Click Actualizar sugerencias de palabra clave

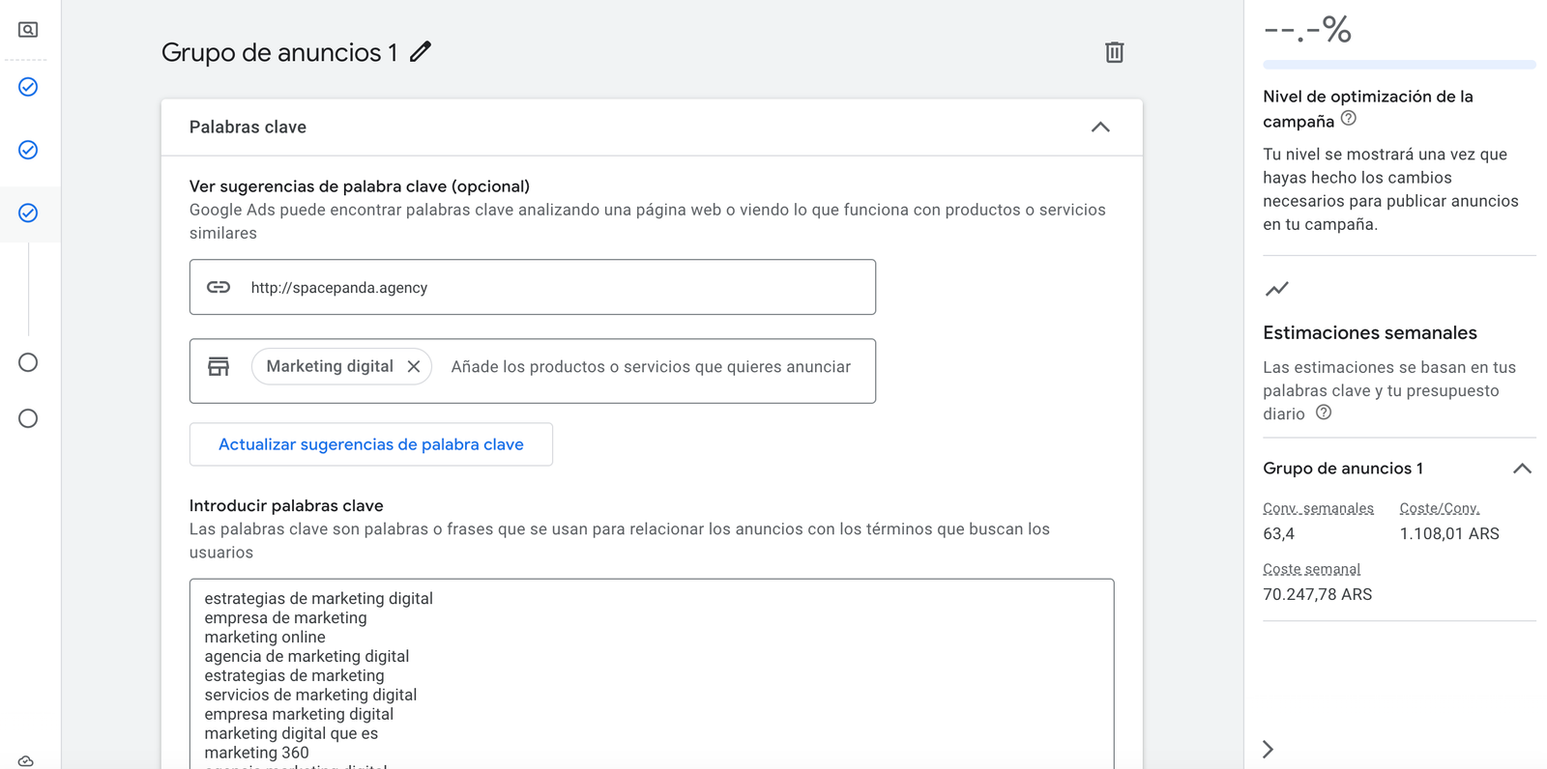click(371, 444)
